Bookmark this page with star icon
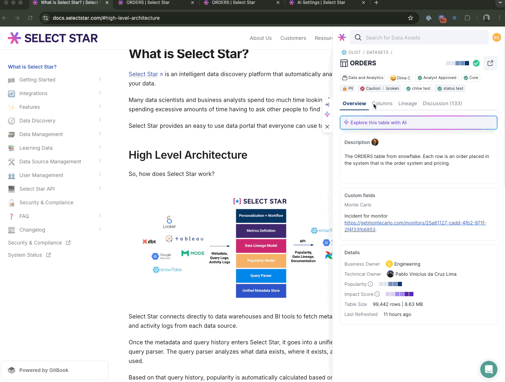Image resolution: width=505 pixels, height=382 pixels. tap(411, 18)
